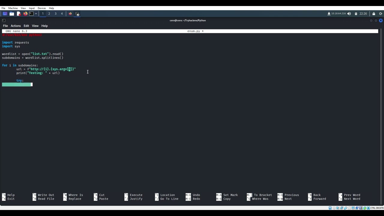
Task: Focus the running Firefox taskbar window
Action: tap(70, 14)
